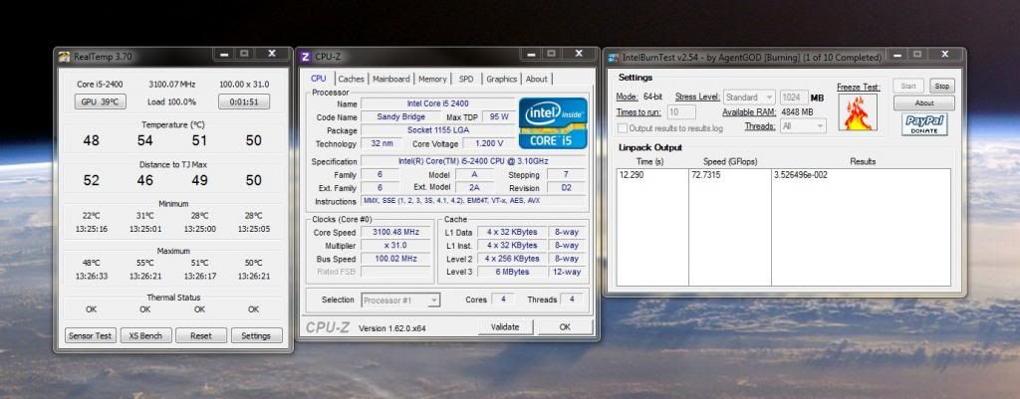Click the Stop button in IntelBurnTest
The width and height of the screenshot is (1020, 399).
coord(942,86)
